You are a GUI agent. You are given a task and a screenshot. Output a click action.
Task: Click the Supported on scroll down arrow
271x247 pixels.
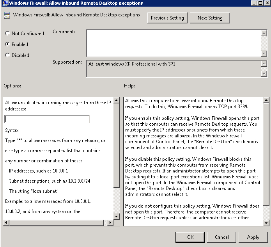click(x=264, y=74)
